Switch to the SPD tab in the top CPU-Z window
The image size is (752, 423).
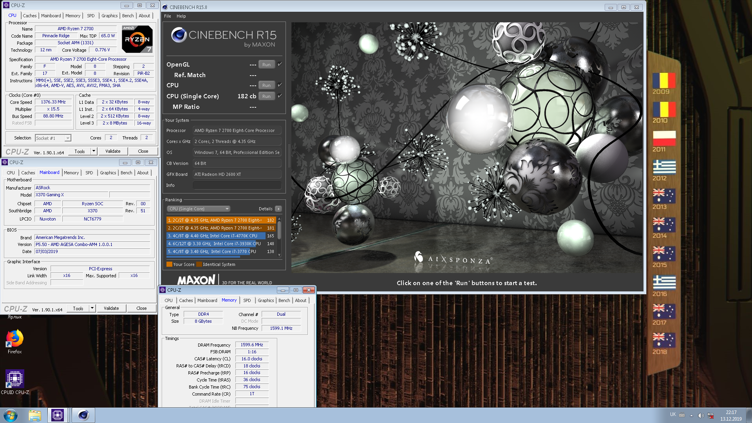[91, 16]
